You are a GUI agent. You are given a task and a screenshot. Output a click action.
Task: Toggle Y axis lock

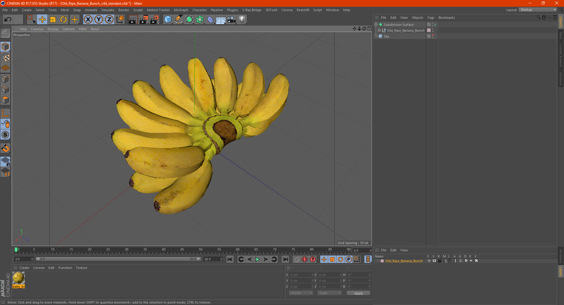(x=98, y=20)
